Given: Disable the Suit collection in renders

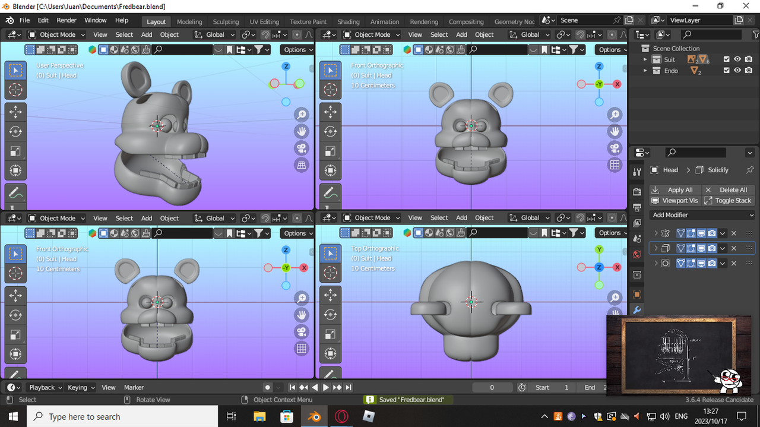Looking at the screenshot, I should click(x=748, y=59).
